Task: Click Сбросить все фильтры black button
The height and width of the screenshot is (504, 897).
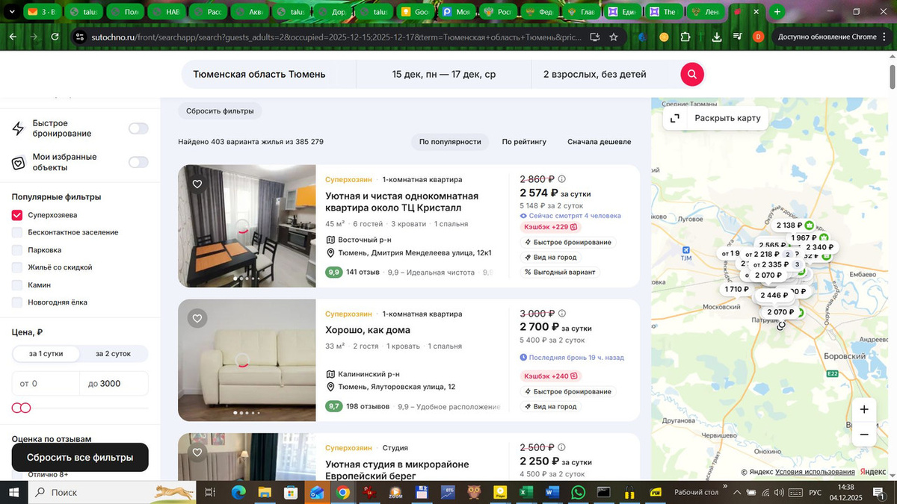Action: pos(80,457)
